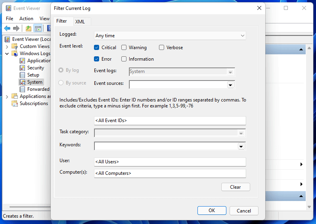Viewport: 316px width, 224px height.
Task: Click the All Computers input field
Action: click(170, 173)
